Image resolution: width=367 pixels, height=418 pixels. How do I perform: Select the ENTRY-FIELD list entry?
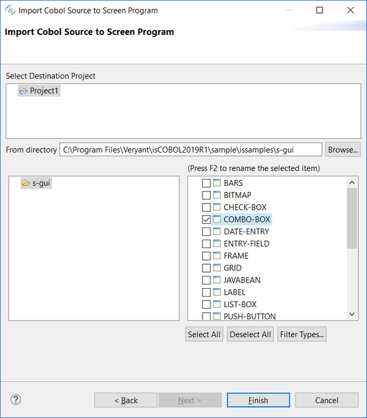[x=247, y=244]
